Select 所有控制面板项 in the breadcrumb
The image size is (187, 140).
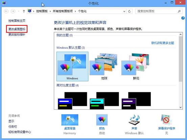pyautogui.click(x=63, y=11)
